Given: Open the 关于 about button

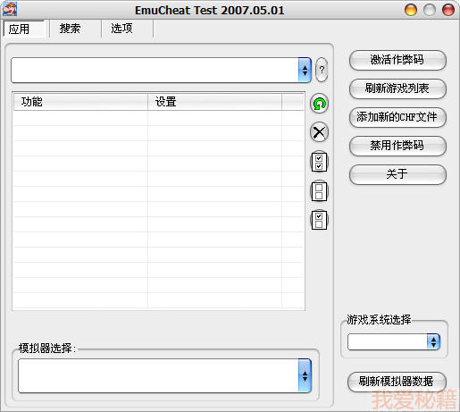Looking at the screenshot, I should click(397, 174).
